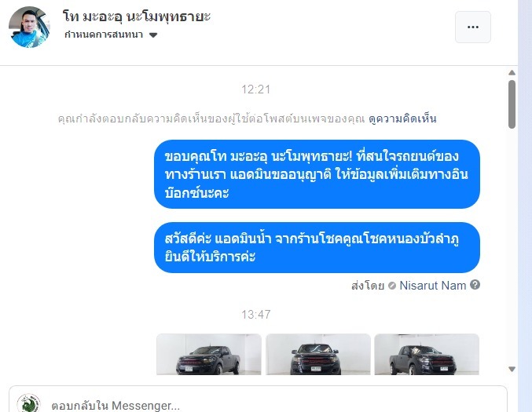The image size is (532, 412).
Task: Click the customer name in the header
Action: pos(137,16)
